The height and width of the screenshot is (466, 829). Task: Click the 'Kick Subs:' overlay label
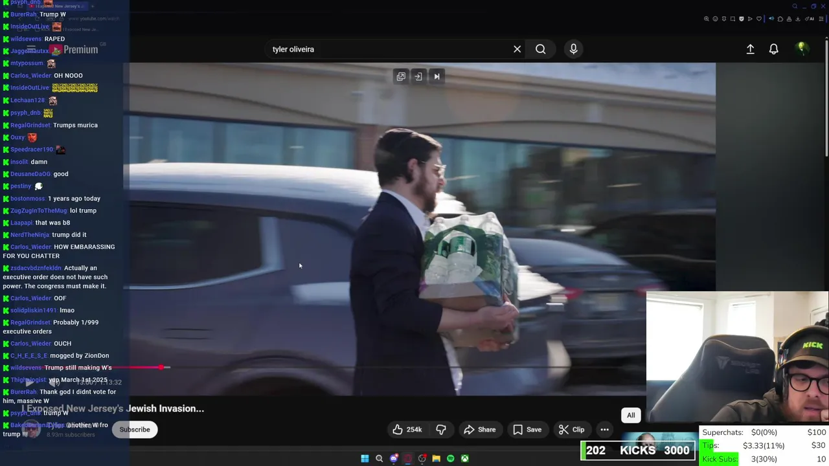720,459
